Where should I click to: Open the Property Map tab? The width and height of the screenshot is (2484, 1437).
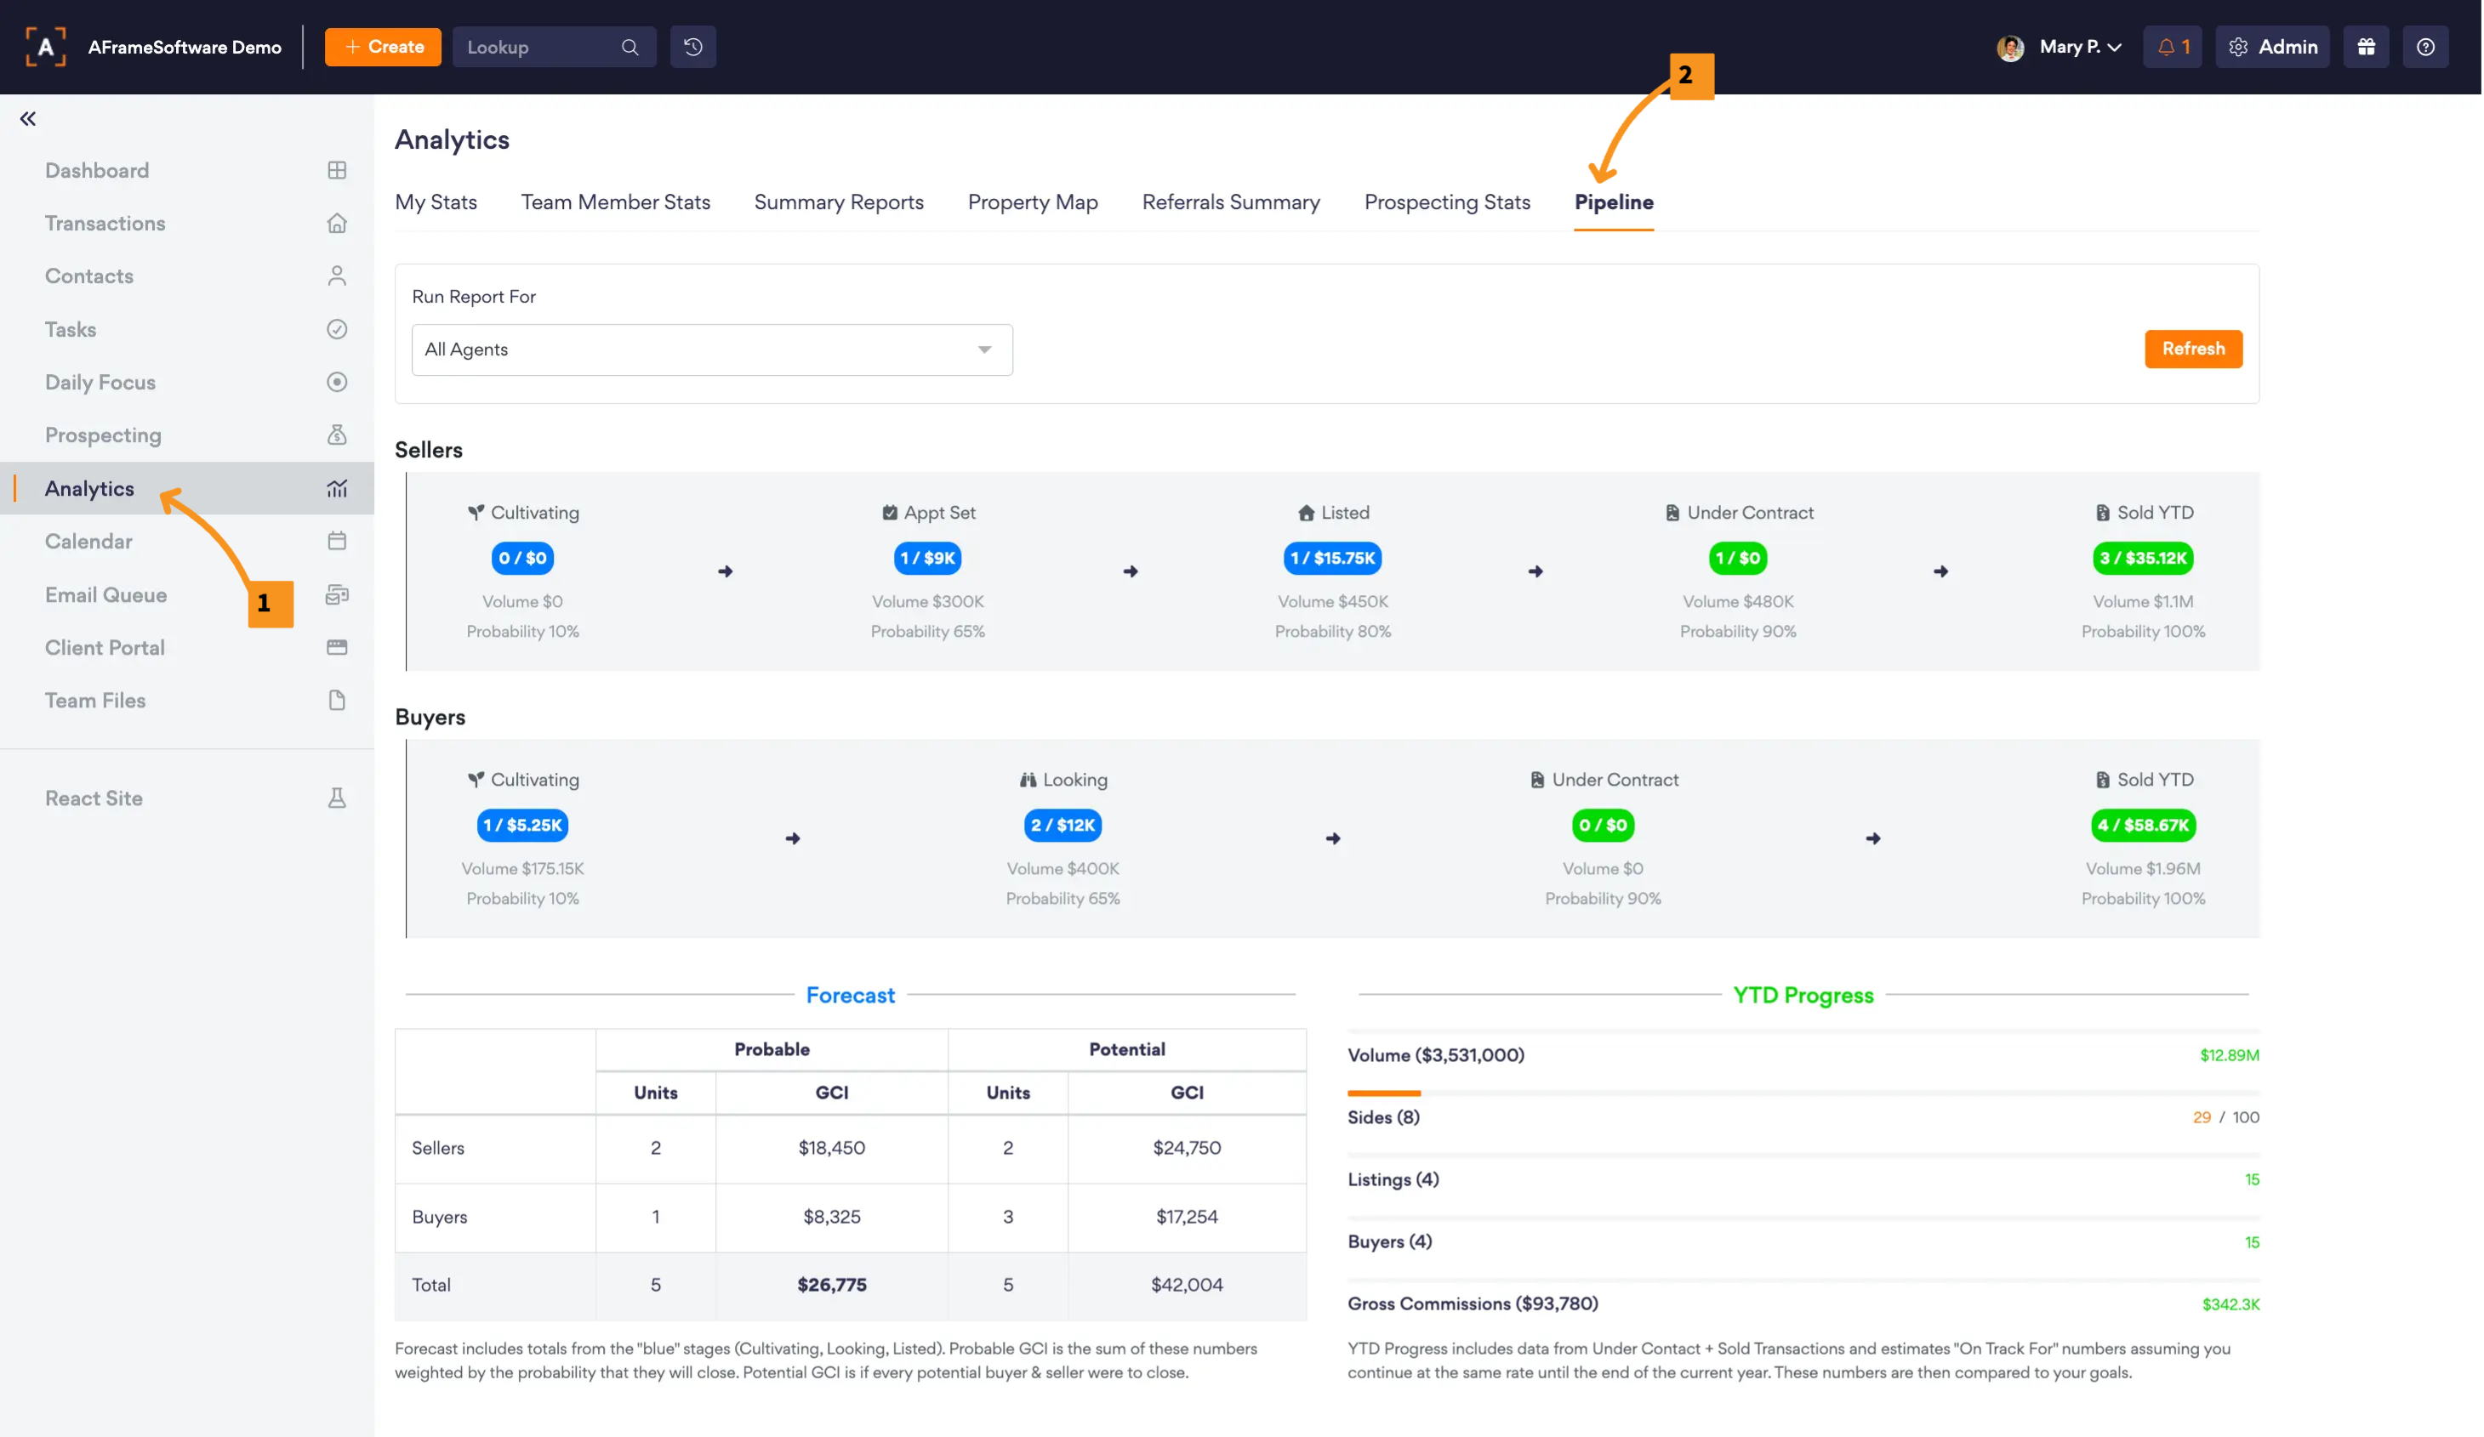coord(1032,202)
